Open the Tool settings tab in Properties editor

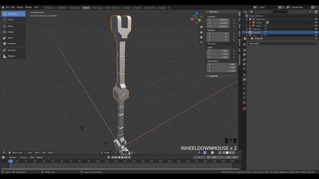click(244, 44)
